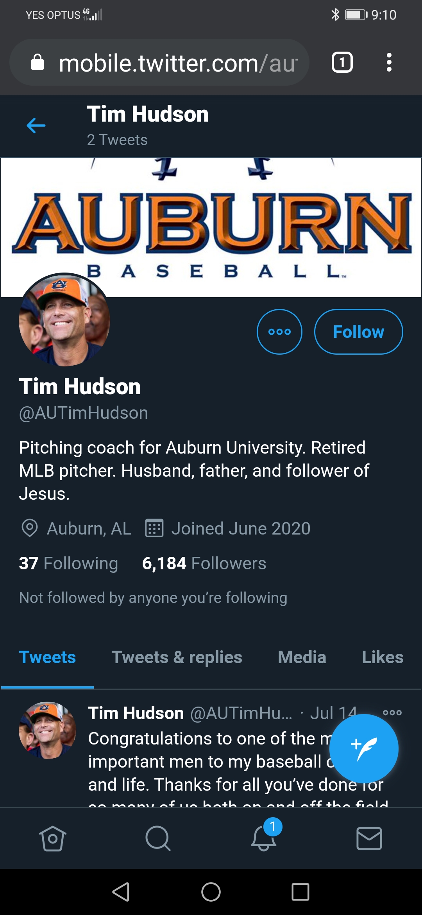Open Tim Hudson's profile picture

(x=64, y=320)
